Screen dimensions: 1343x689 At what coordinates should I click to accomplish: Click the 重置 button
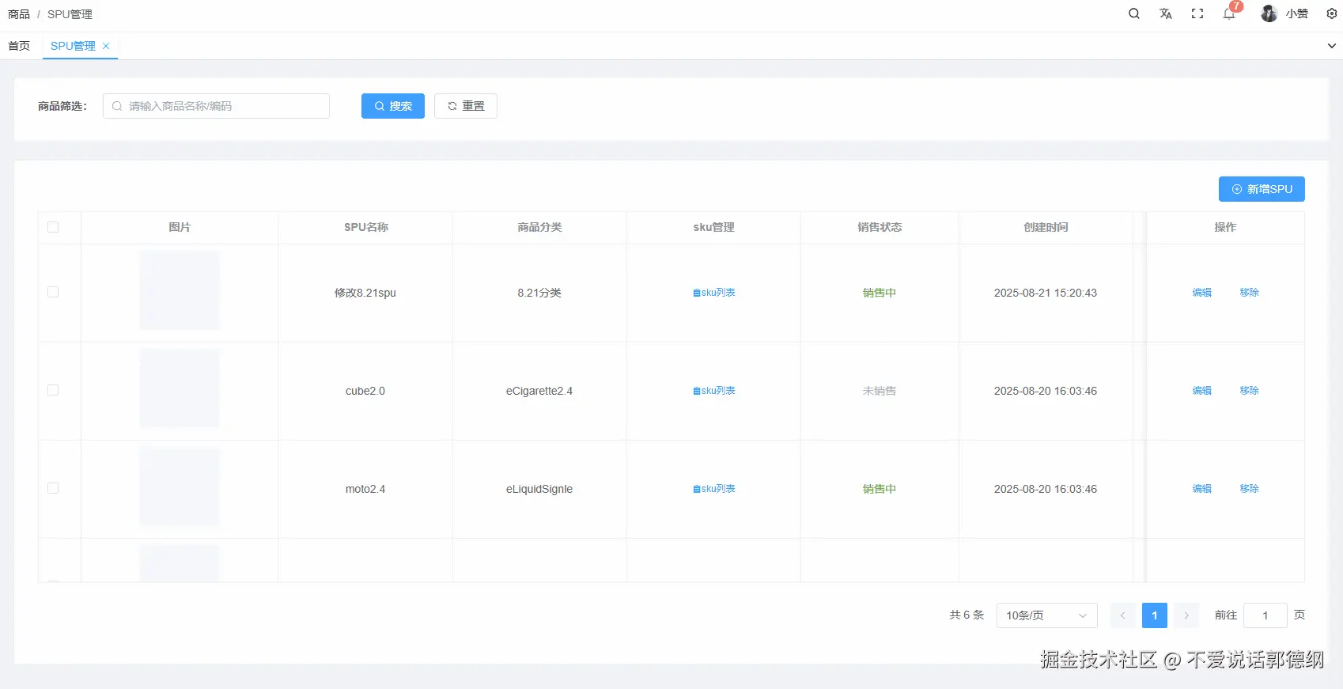(x=466, y=106)
